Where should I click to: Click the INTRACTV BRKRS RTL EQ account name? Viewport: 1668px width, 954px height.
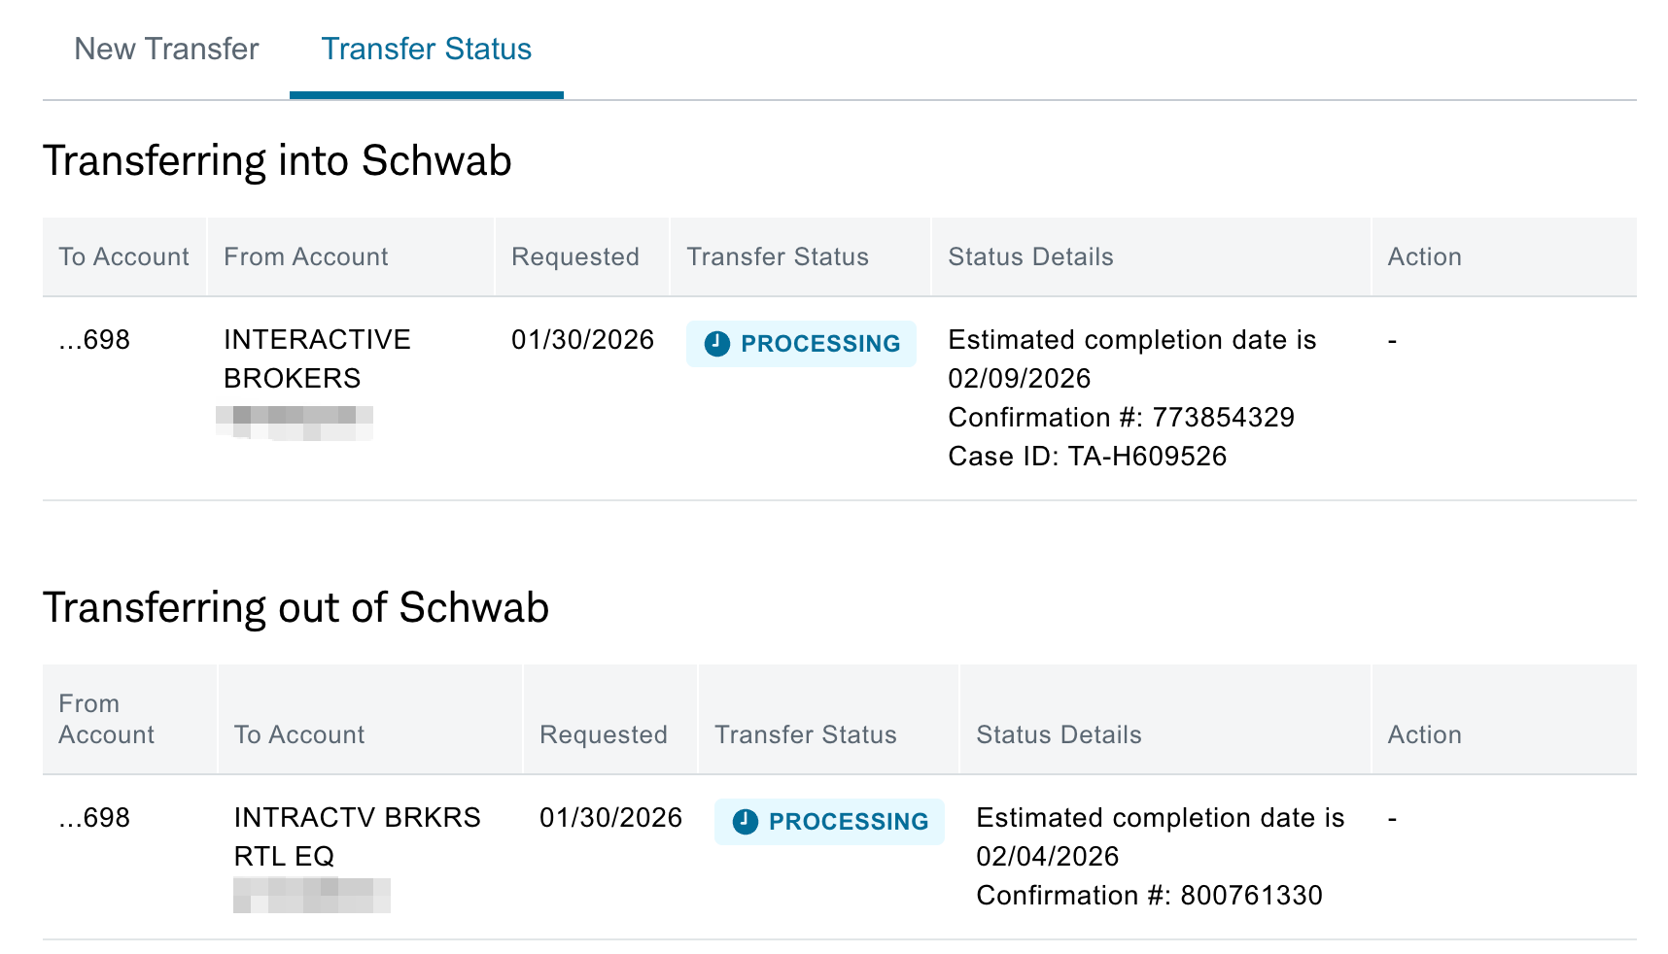coord(357,836)
